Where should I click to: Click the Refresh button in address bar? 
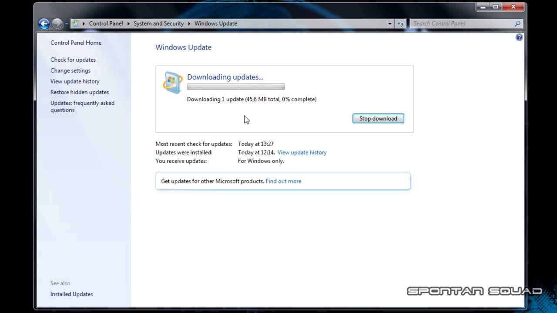(x=400, y=23)
